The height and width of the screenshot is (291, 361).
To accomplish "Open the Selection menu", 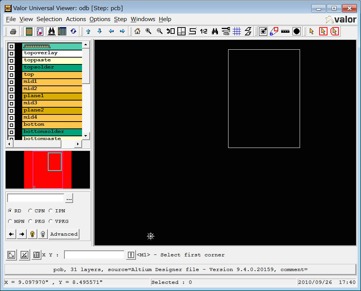I will coord(49,19).
